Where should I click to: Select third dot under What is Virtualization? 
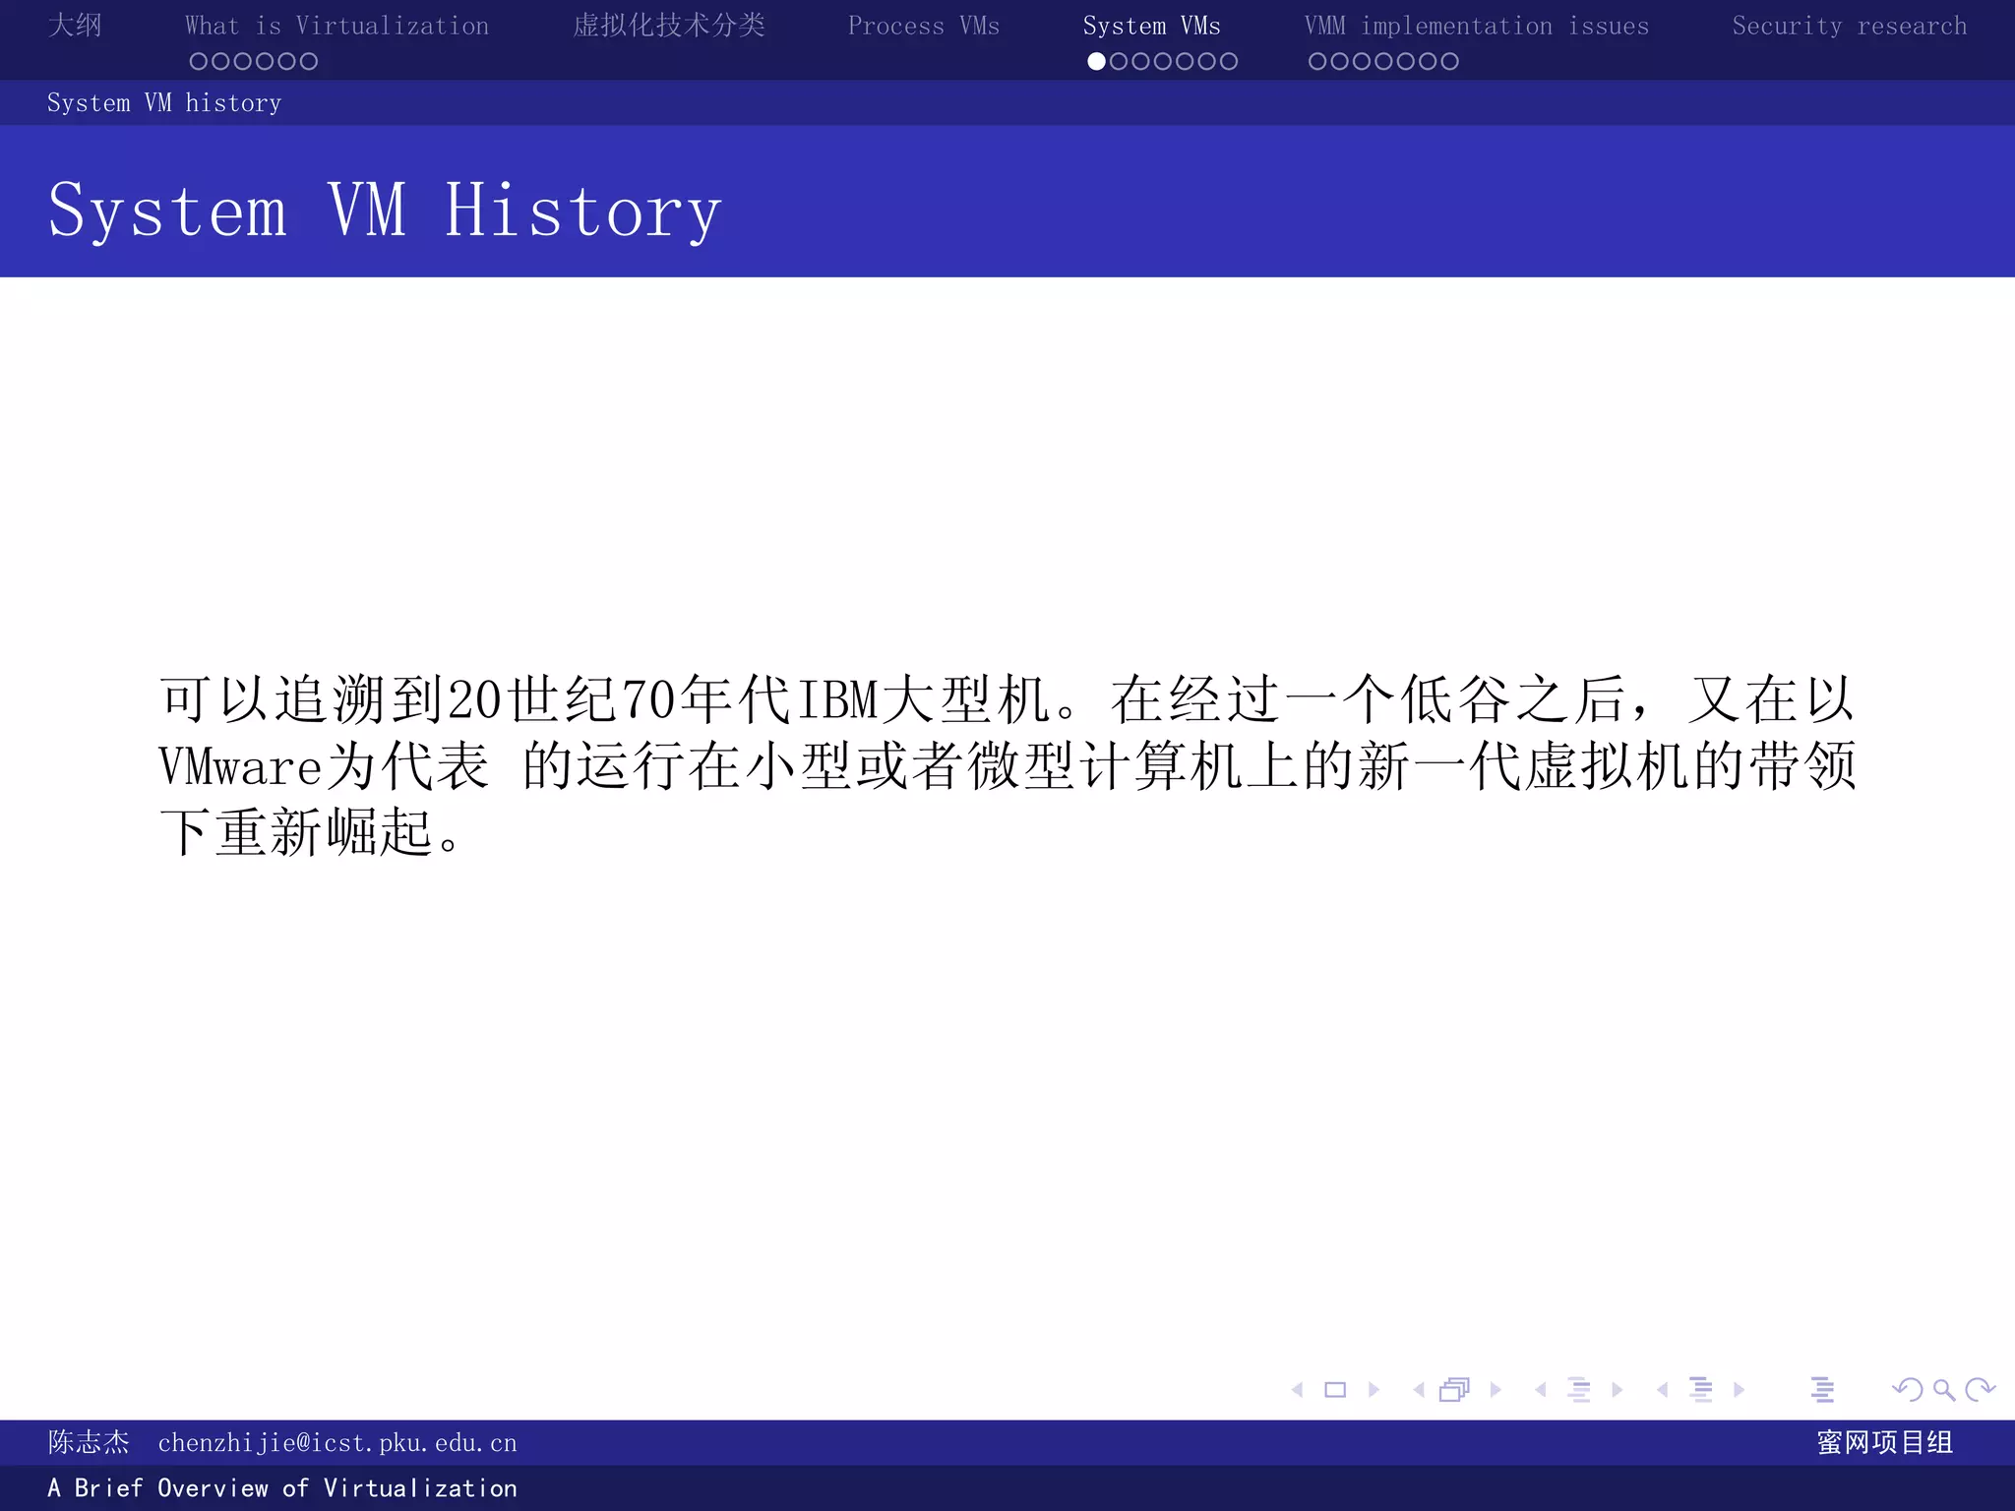tap(242, 61)
